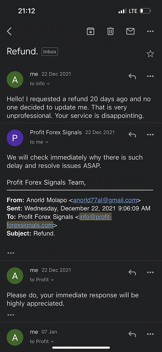Viewport: 162px width, 352px height.
Task: Expand 'to me' recipient details
Action: pos(39,142)
